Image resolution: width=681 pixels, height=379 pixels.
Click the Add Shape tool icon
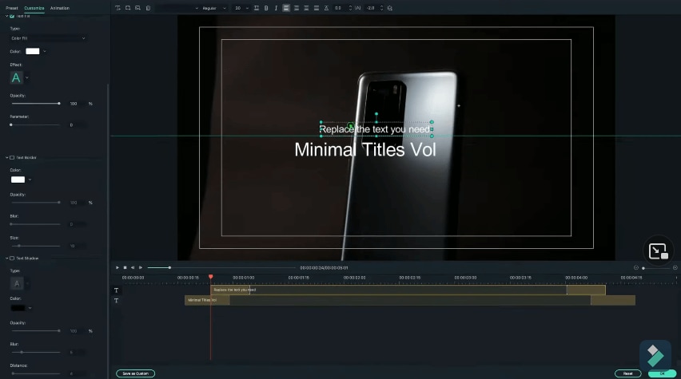(128, 8)
